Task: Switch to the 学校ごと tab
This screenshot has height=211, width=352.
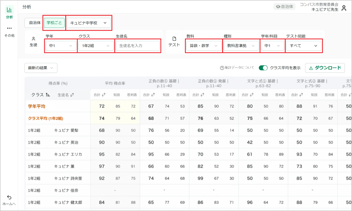Action: [x=54, y=23]
